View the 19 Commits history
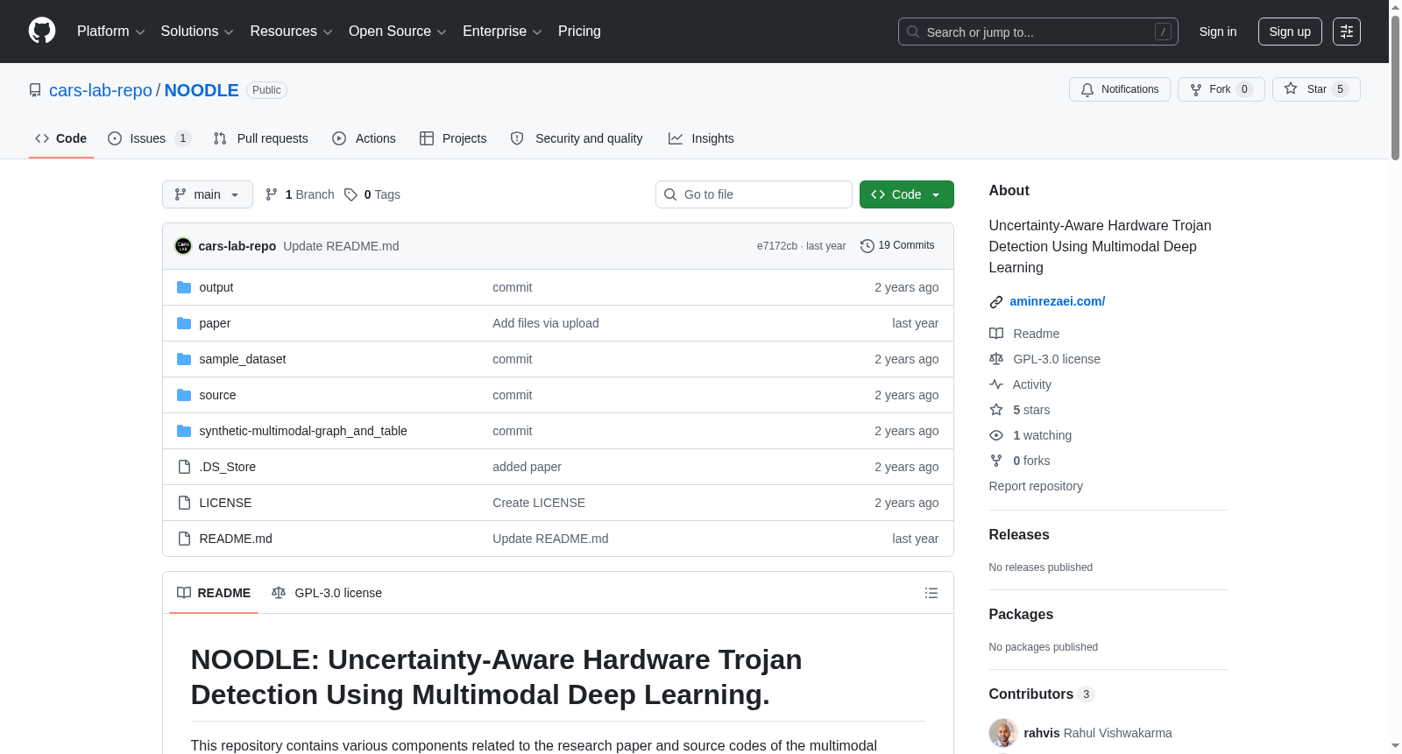Image resolution: width=1402 pixels, height=754 pixels. (x=897, y=246)
